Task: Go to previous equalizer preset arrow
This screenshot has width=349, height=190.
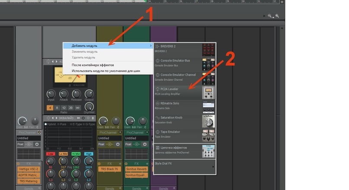Action: point(53,118)
